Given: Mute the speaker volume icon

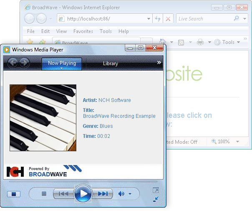Looking at the screenshot, I should point(121,193).
